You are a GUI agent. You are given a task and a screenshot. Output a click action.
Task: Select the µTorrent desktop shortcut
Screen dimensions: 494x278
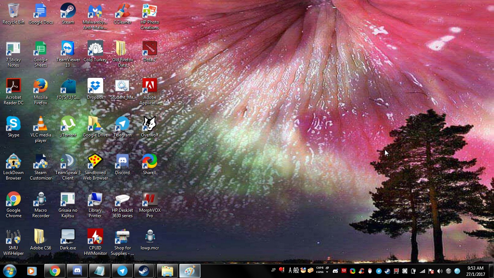coord(68,127)
